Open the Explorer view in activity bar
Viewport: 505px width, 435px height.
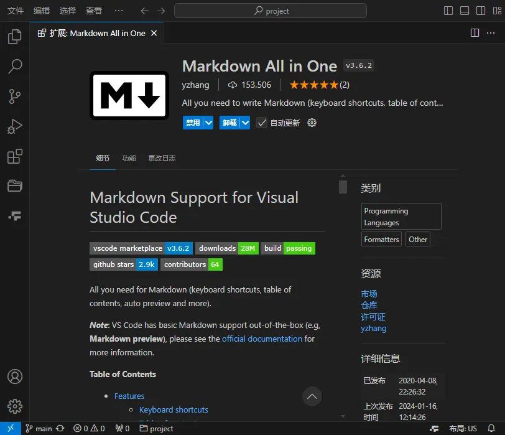pyautogui.click(x=15, y=37)
